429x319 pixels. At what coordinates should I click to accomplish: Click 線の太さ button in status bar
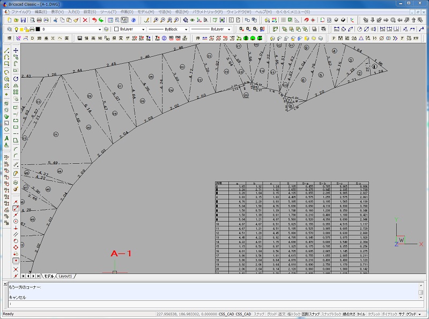[349, 314]
